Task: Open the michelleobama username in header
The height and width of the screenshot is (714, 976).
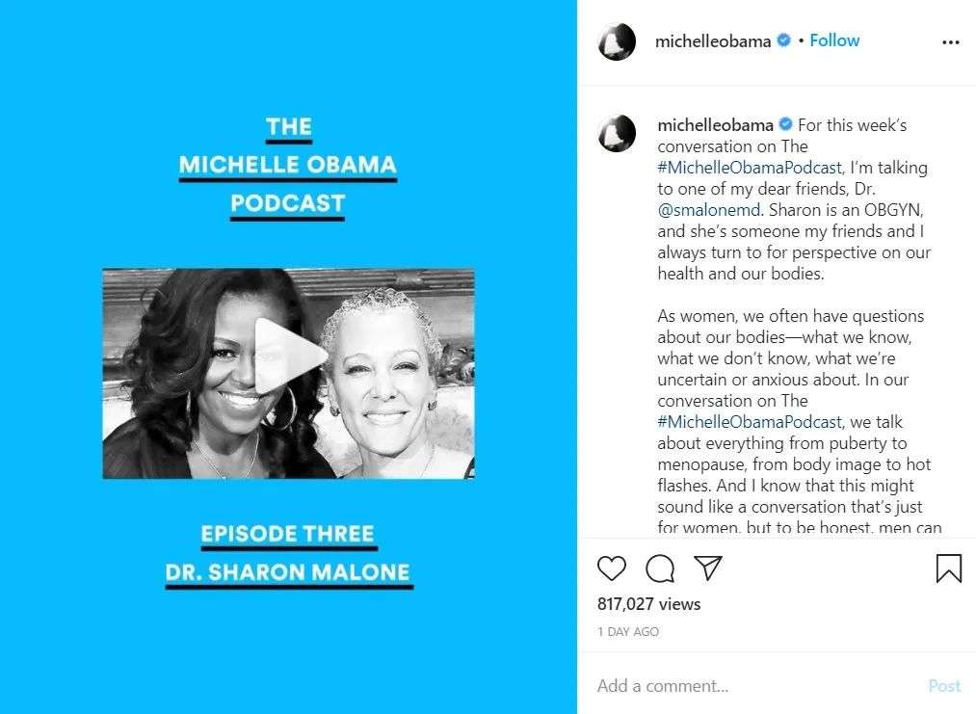Action: point(713,41)
